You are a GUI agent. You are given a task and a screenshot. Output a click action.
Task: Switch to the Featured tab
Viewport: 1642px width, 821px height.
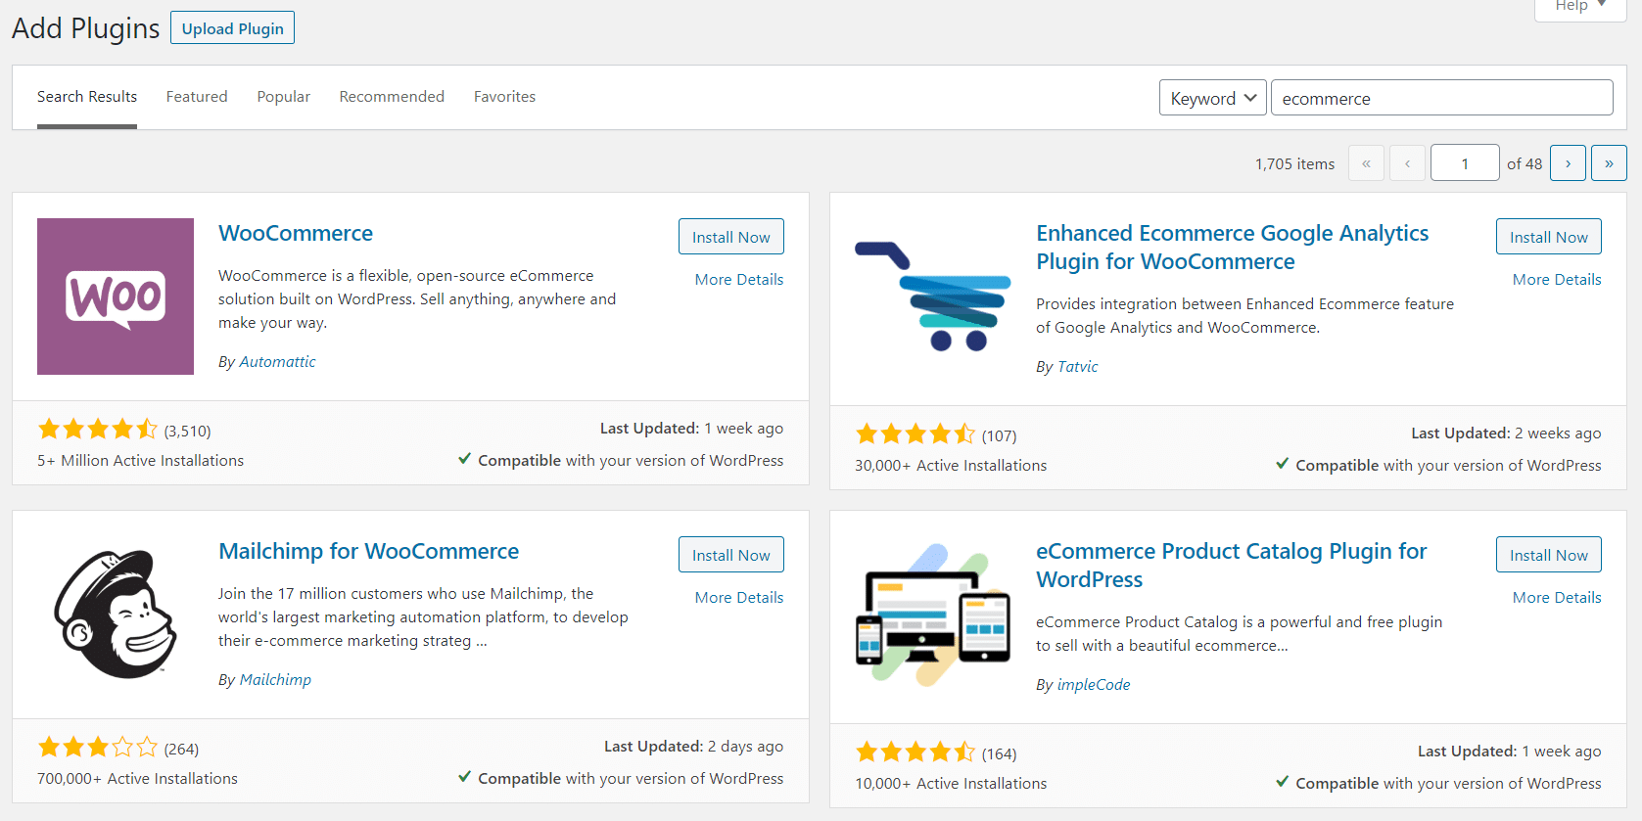197,97
